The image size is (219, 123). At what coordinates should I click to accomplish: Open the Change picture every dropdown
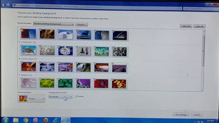pos(60,96)
